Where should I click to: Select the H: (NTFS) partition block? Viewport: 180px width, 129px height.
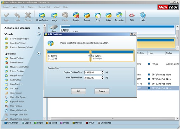(113, 56)
